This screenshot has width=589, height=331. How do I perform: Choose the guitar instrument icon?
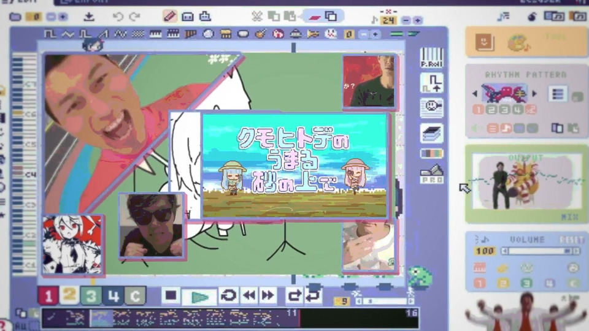[260, 34]
